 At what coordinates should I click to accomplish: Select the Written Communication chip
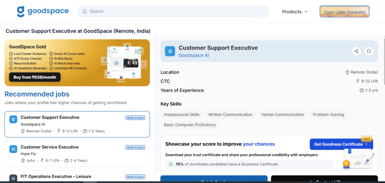pos(230,115)
